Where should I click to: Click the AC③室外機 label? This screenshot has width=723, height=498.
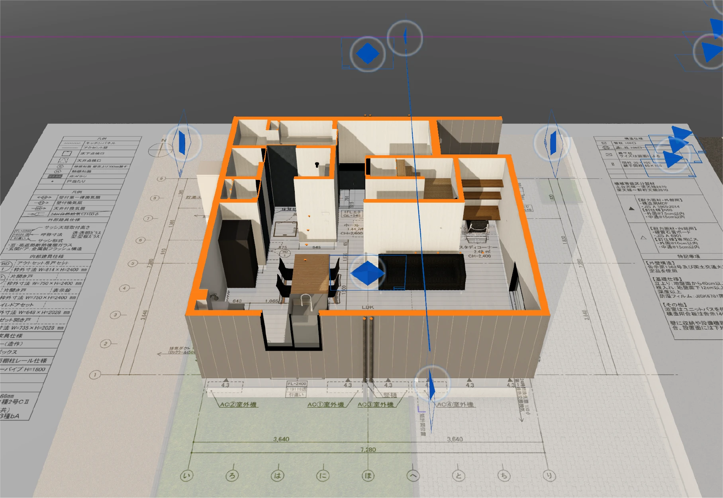(x=375, y=404)
